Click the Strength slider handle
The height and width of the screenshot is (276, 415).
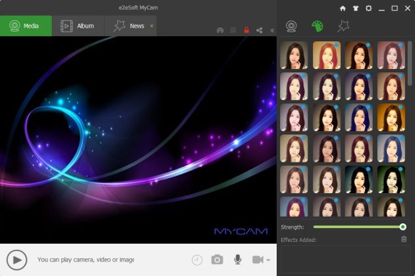[403, 227]
